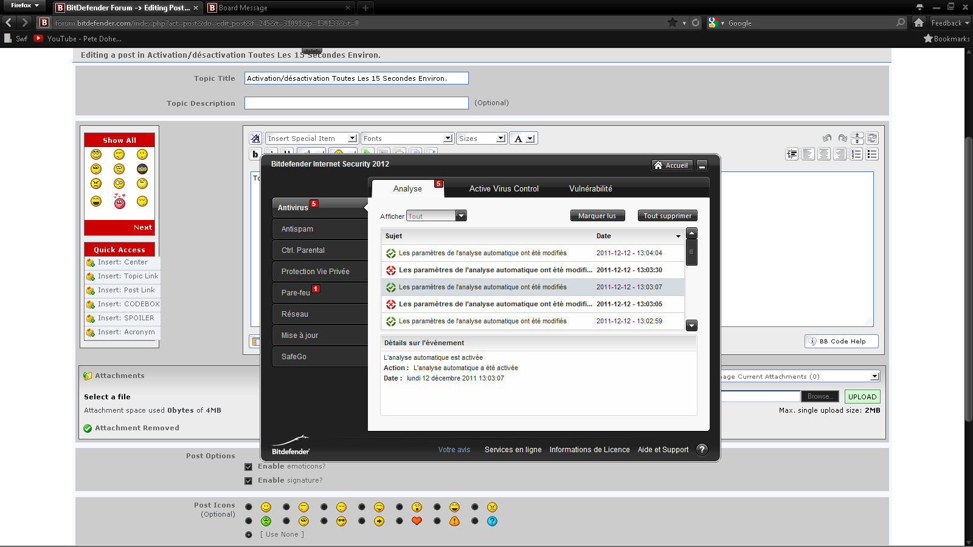Open the Insert Special Item dropdown

pos(312,139)
